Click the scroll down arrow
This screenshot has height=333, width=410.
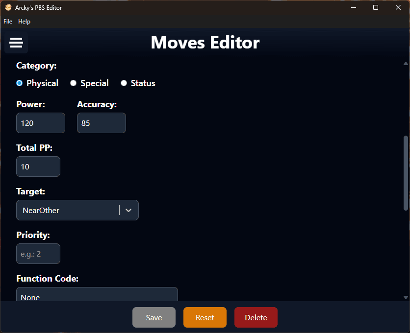coord(406,297)
